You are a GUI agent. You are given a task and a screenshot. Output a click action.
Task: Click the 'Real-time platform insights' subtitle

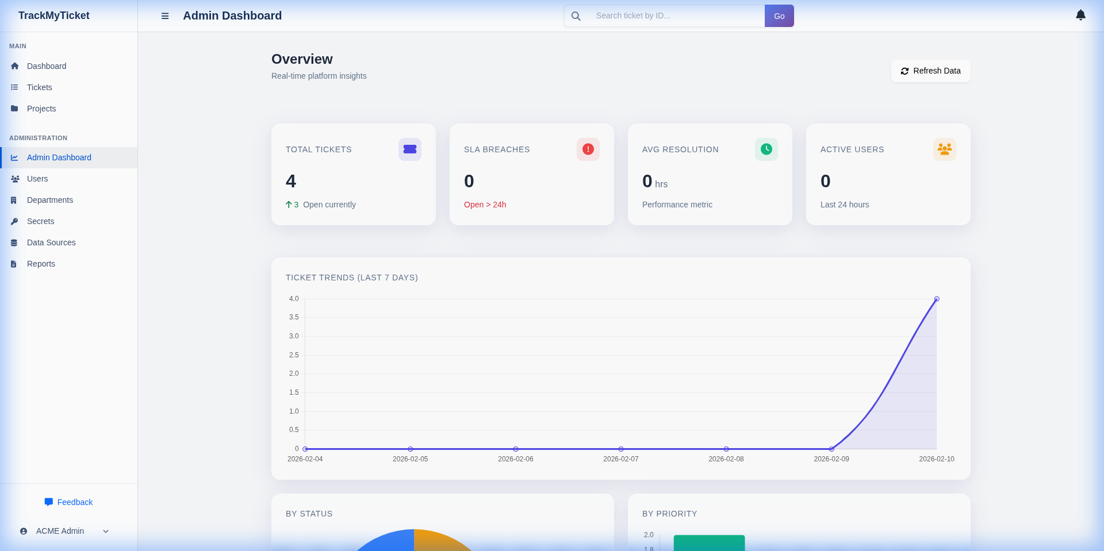(x=319, y=76)
